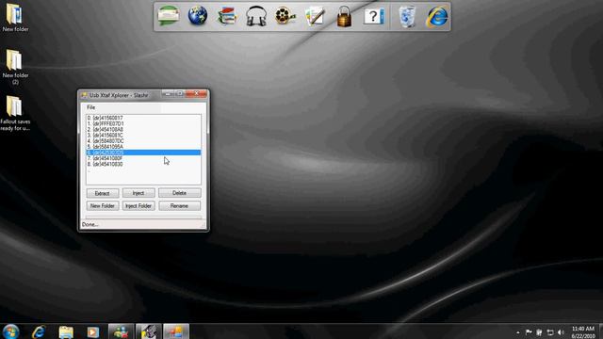The height and width of the screenshot is (339, 603).
Task: Click the notepad with pencil dock icon
Action: point(315,17)
